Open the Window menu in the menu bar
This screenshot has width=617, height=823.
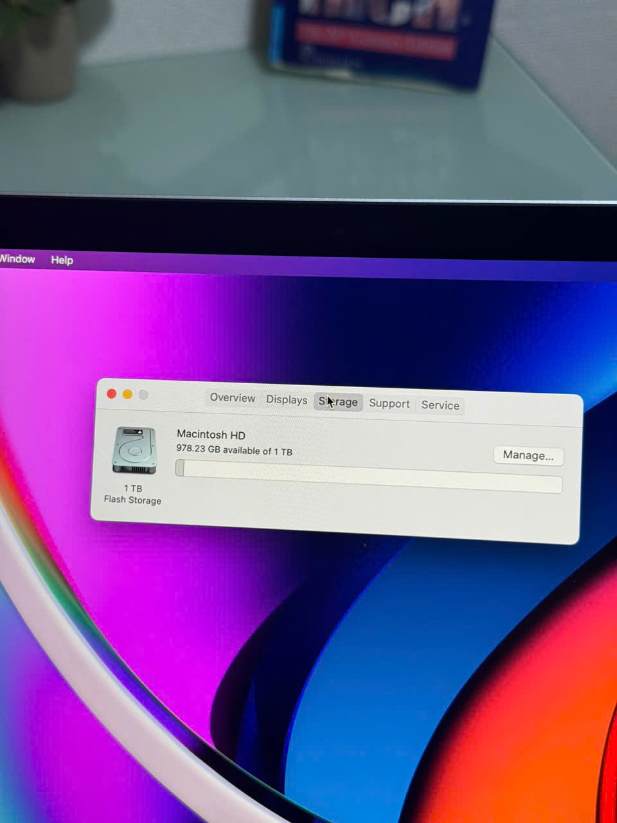17,259
